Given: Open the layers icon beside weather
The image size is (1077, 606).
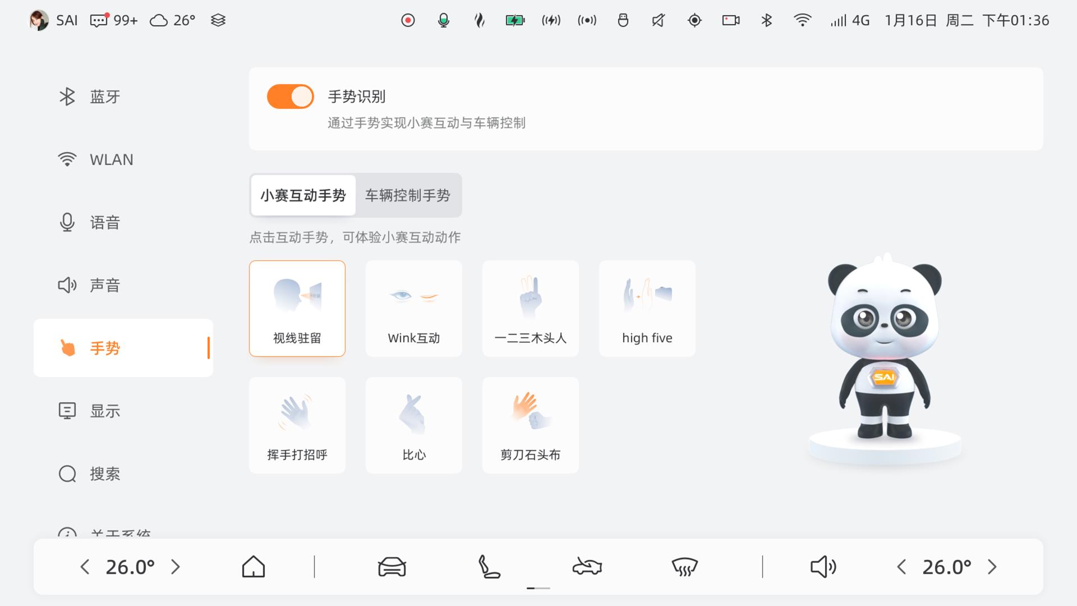Looking at the screenshot, I should 218,21.
